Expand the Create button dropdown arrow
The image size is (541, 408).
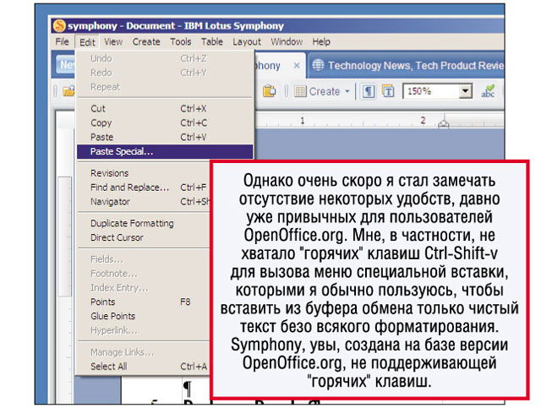[347, 91]
